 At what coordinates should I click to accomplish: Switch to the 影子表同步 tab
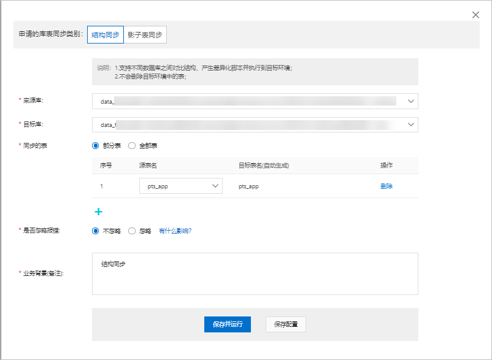click(145, 34)
